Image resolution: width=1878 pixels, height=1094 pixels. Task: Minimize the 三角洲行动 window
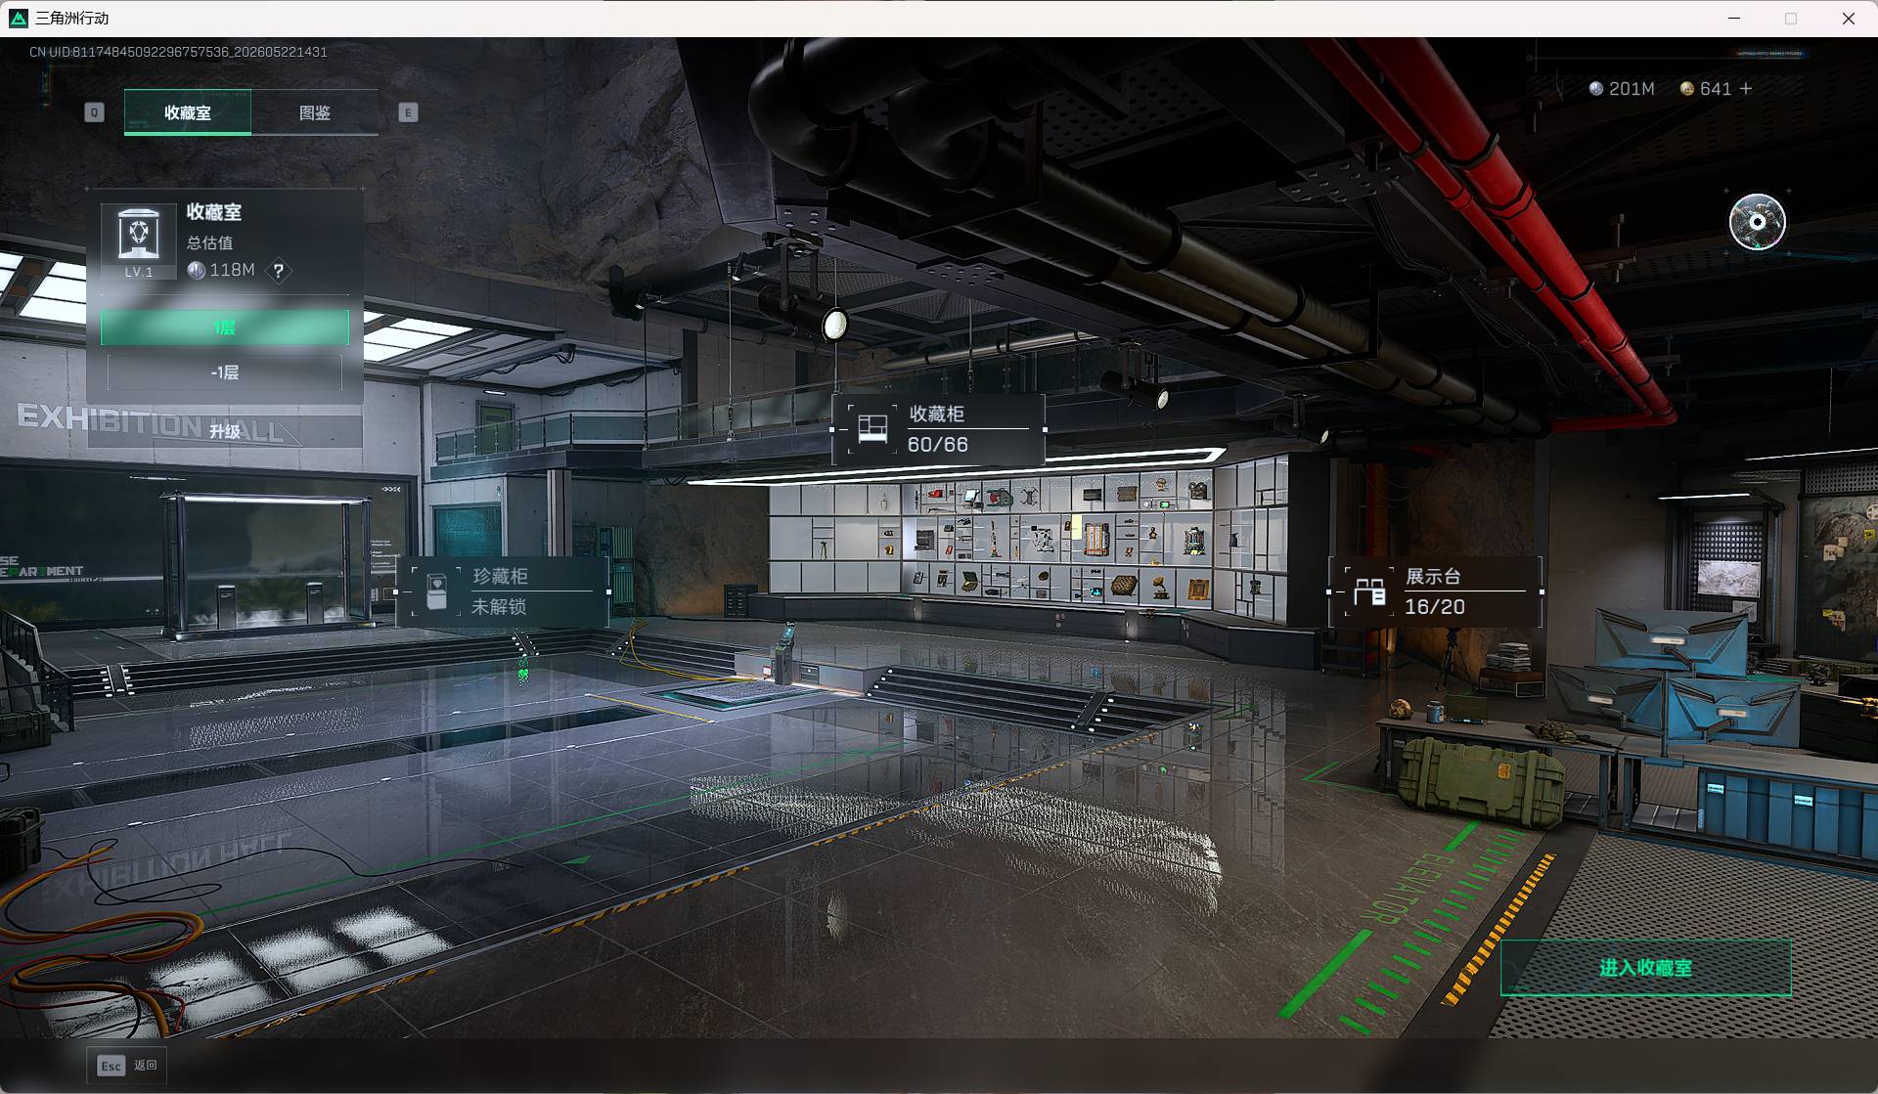(1734, 19)
